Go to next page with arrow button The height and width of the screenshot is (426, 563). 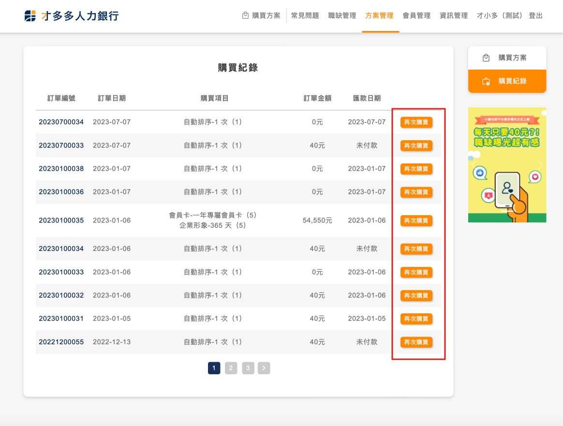click(264, 368)
